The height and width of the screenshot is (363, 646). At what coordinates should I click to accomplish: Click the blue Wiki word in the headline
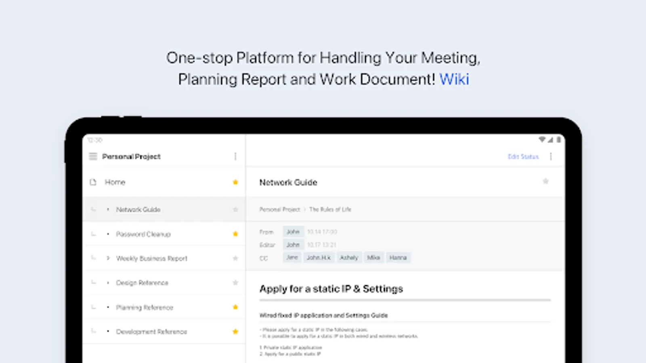[454, 79]
